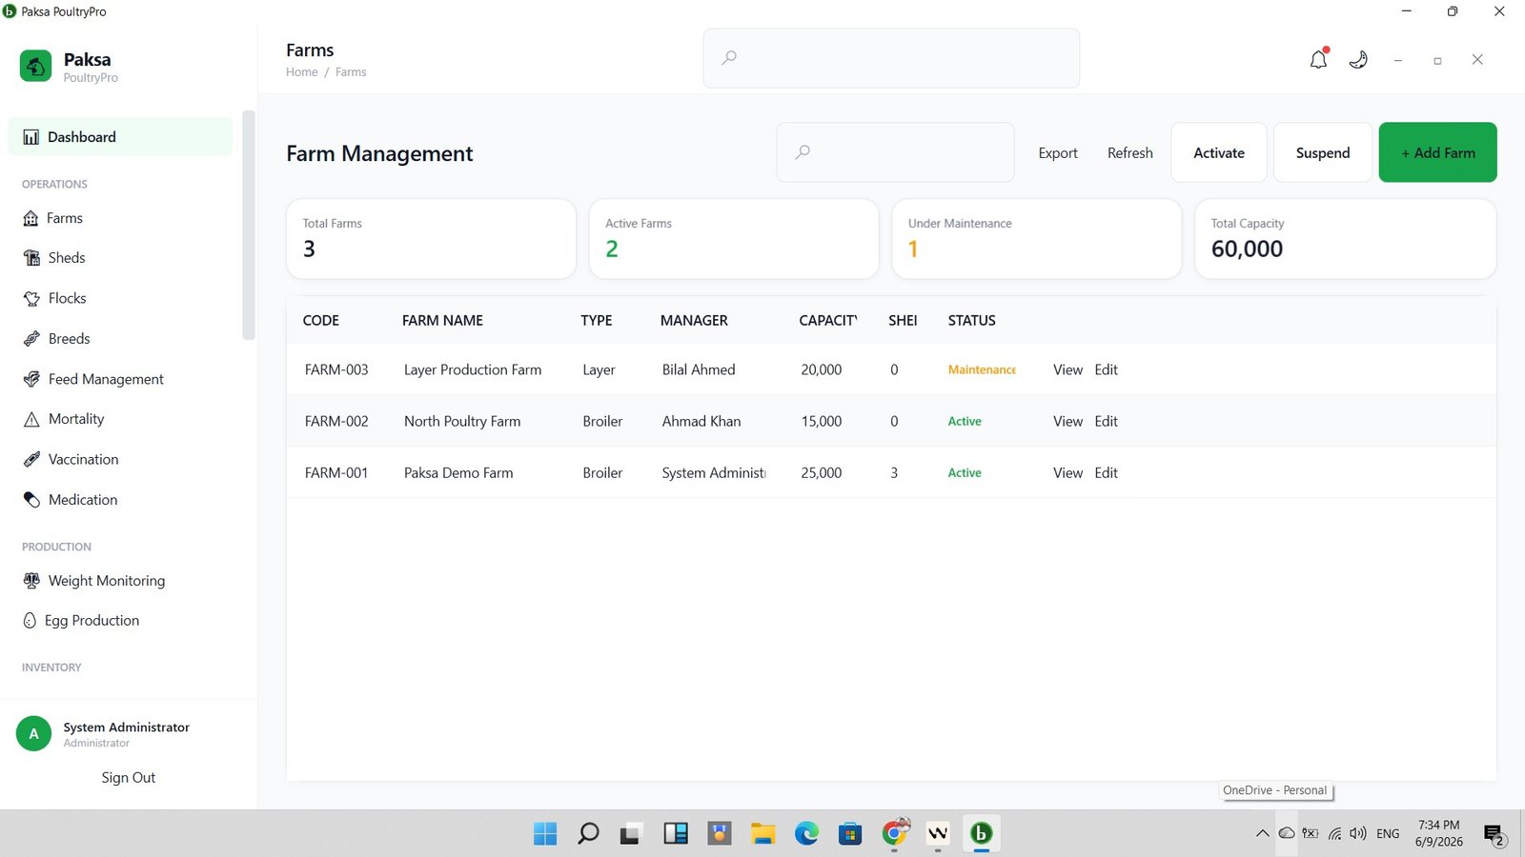
Task: Click the sidebar vertical scrollbar
Action: tap(249, 226)
